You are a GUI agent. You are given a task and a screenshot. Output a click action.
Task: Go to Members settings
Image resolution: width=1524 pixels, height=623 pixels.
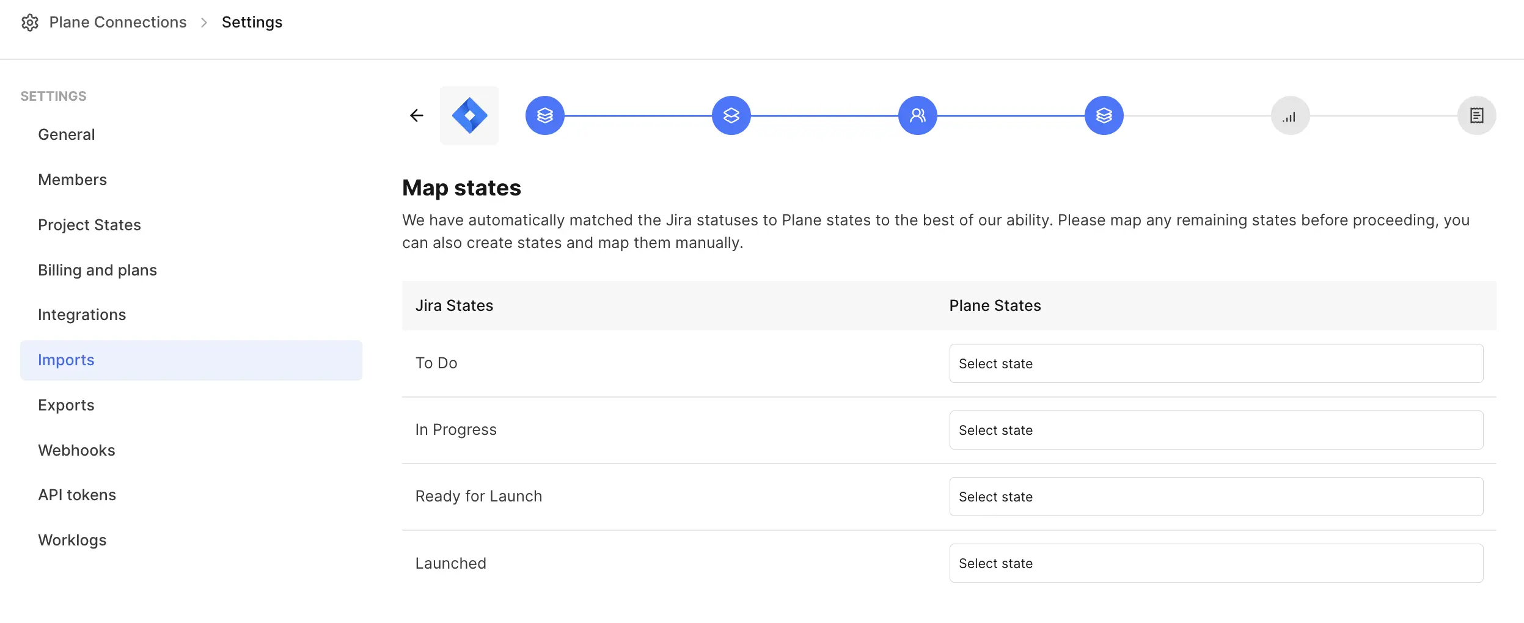(73, 180)
